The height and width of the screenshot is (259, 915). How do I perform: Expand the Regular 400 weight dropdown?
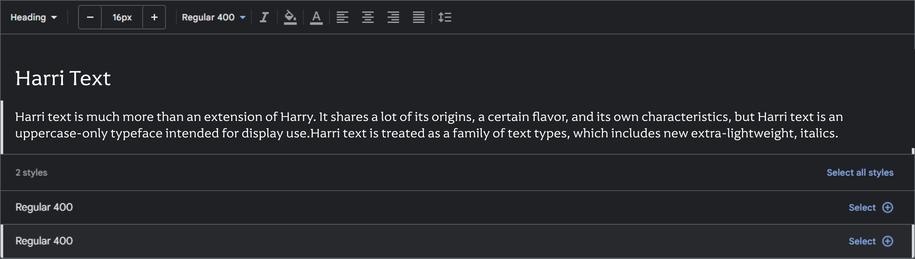[214, 17]
